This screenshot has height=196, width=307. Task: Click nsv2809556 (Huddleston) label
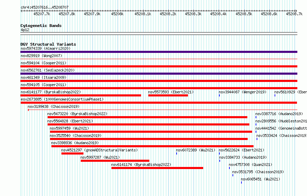coord(281,121)
